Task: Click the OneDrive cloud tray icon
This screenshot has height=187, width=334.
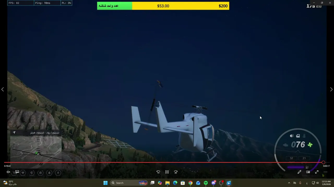Action: pyautogui.click(x=295, y=183)
